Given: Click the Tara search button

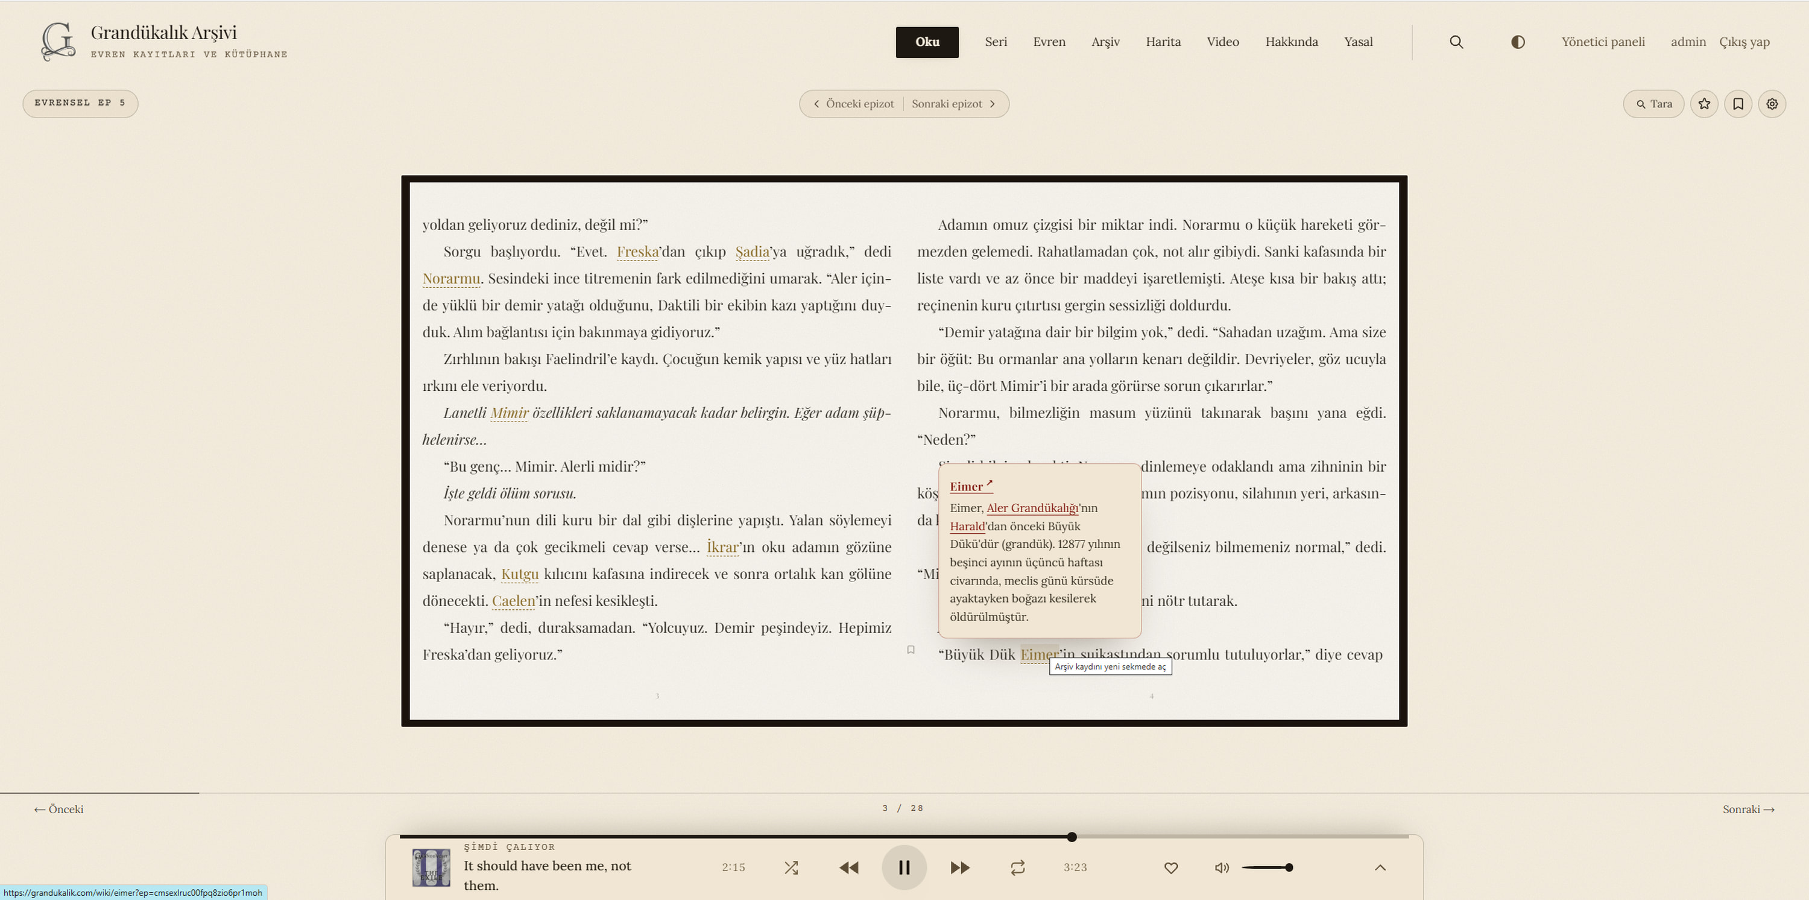Looking at the screenshot, I should pyautogui.click(x=1654, y=104).
